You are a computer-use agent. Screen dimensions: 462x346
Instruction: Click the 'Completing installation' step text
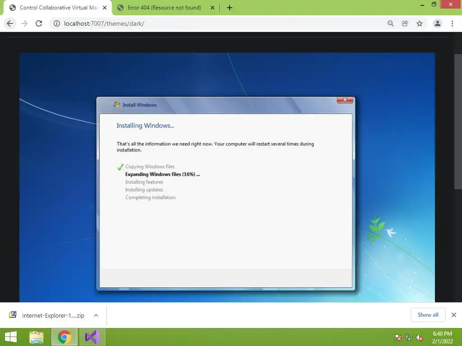(x=150, y=197)
